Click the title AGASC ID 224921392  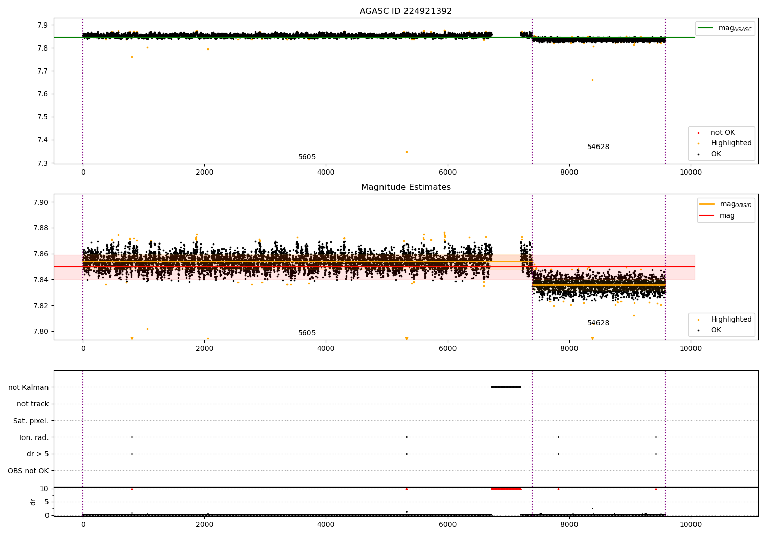[x=405, y=11]
